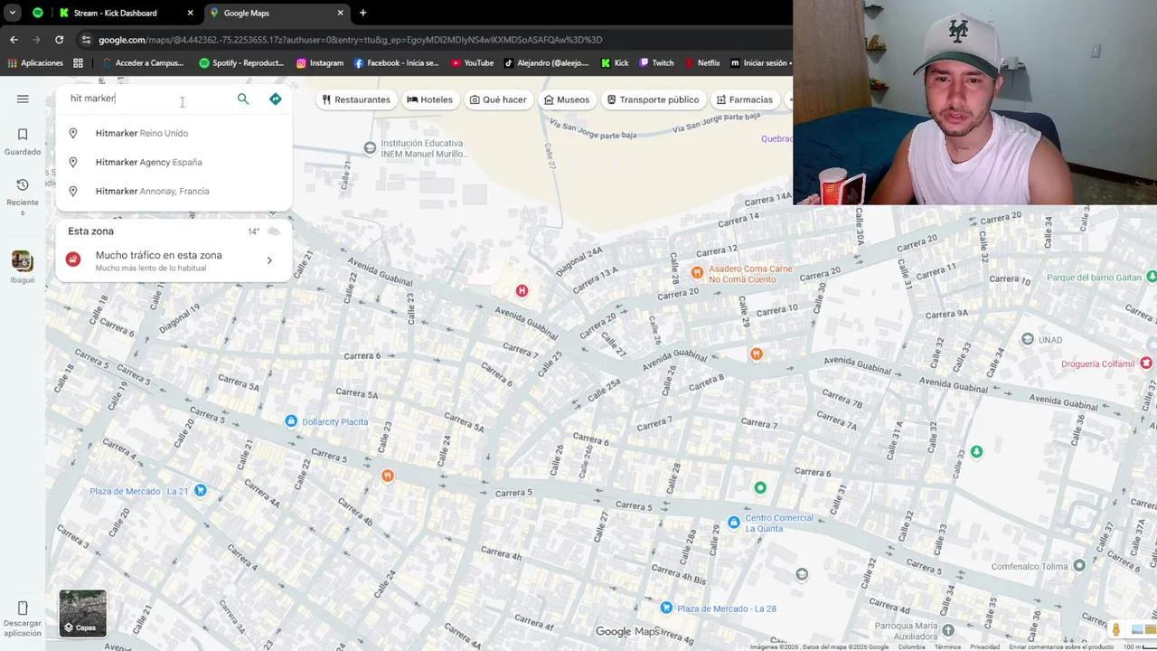1157x651 pixels.
Task: Open the Acceder a Campus bookmark
Action: (143, 63)
